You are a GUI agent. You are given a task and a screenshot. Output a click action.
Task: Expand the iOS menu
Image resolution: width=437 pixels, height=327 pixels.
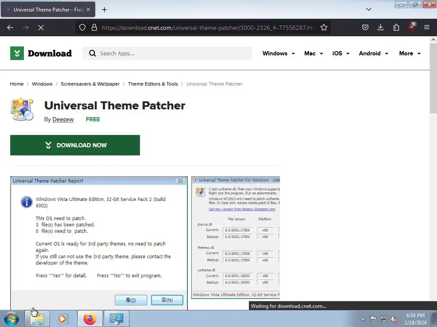pos(341,53)
